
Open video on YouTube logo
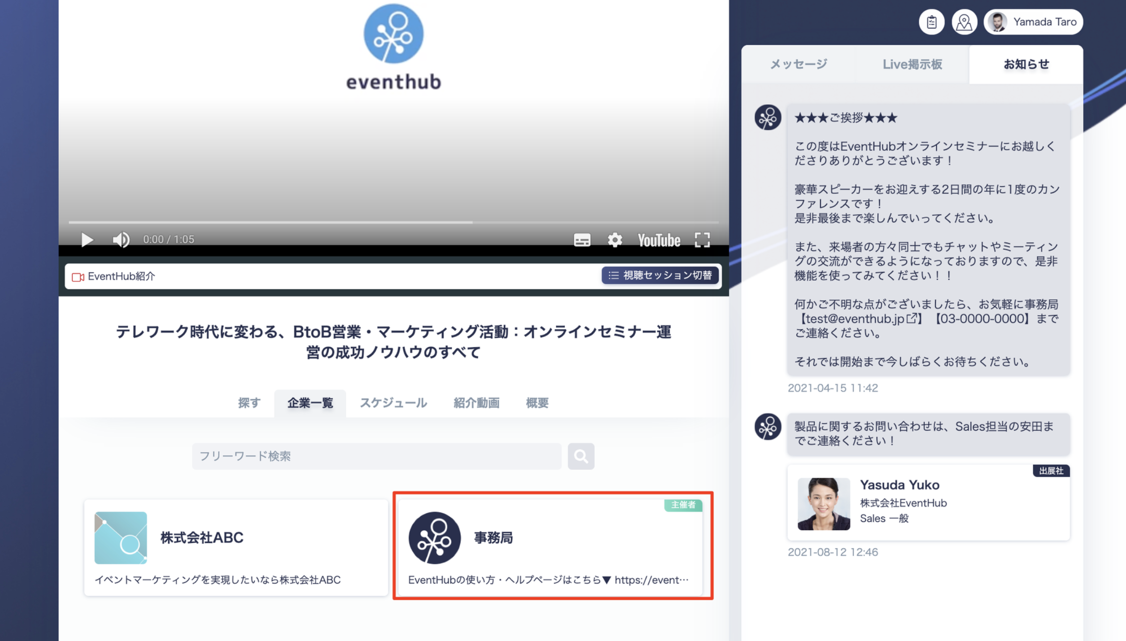coord(659,240)
